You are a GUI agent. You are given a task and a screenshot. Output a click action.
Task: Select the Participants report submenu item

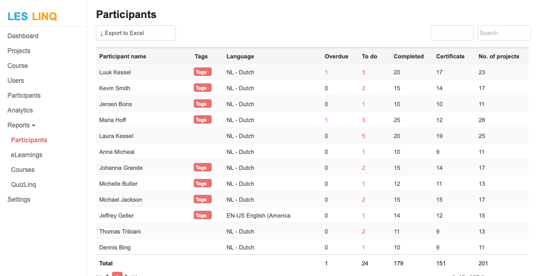[x=29, y=140]
